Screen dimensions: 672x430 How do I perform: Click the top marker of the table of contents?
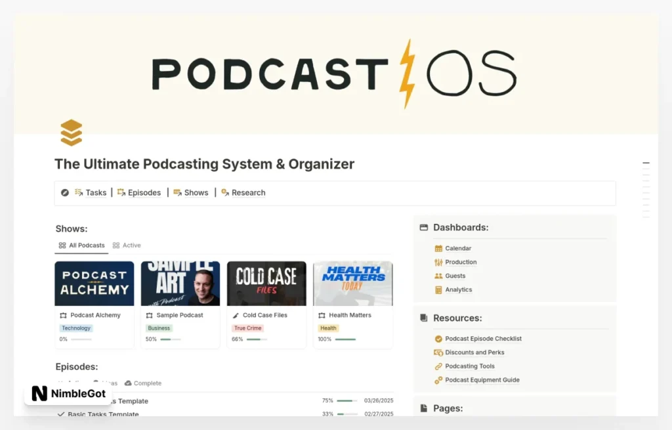(646, 163)
